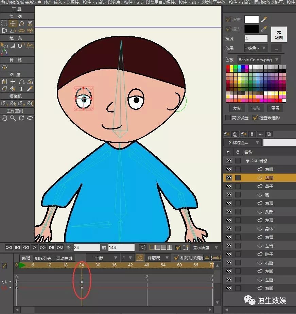Select the magnifier zoom workspace tool

point(13,118)
